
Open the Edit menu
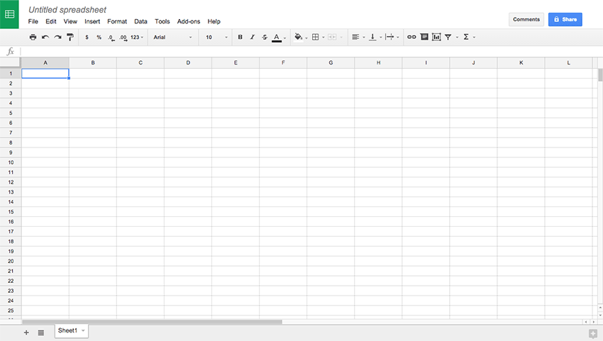coord(51,21)
